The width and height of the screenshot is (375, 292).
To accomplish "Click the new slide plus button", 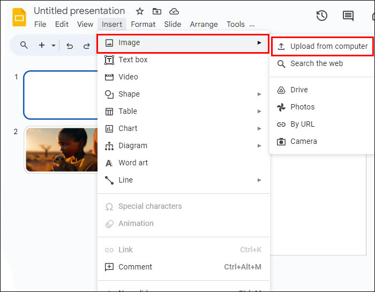I will pyautogui.click(x=42, y=46).
